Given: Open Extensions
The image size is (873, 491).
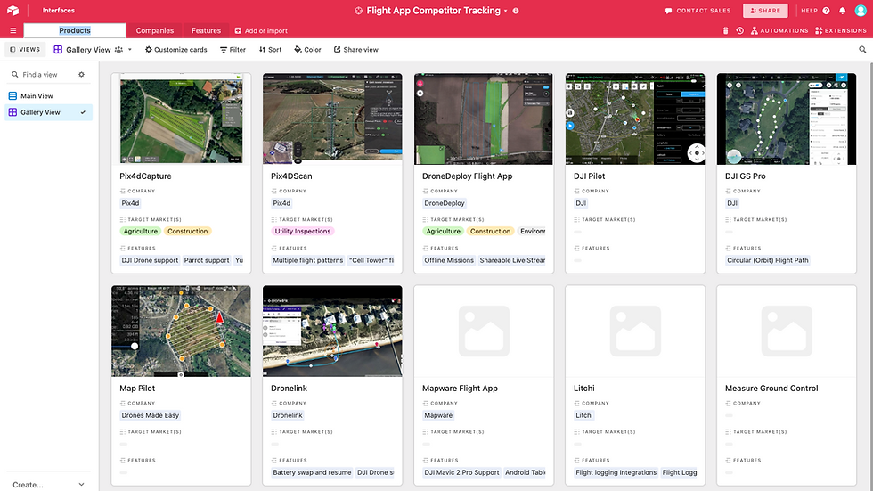Looking at the screenshot, I should point(841,30).
